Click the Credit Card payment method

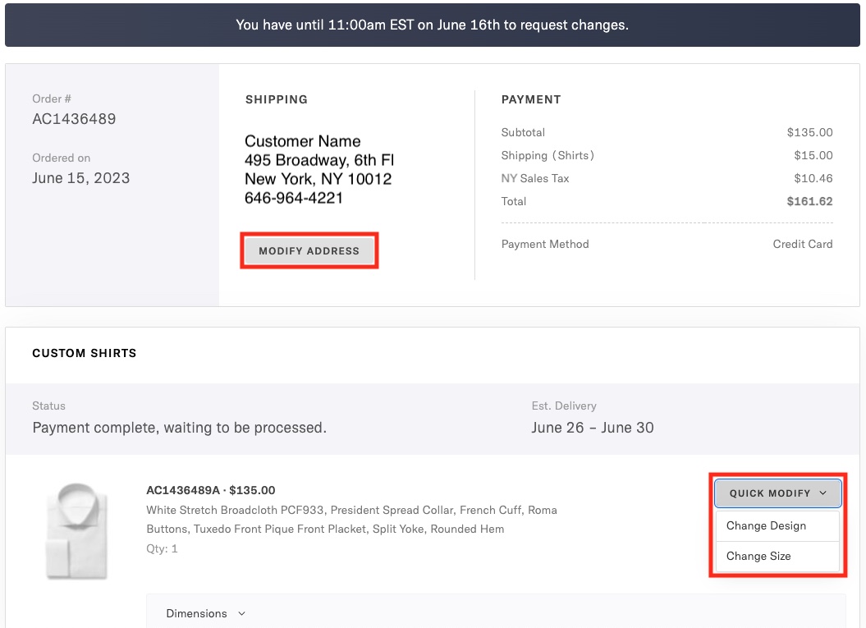click(802, 244)
